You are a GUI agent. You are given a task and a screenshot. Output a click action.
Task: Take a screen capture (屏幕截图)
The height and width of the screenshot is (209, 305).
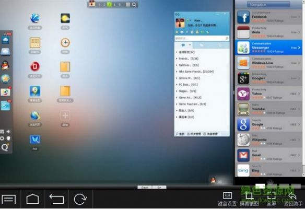click(249, 199)
